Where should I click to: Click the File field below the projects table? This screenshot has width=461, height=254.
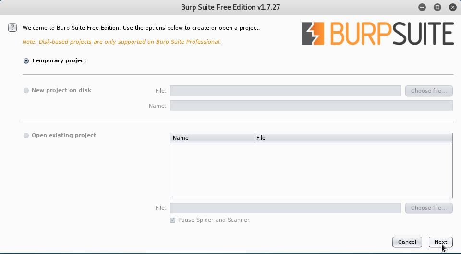point(285,208)
